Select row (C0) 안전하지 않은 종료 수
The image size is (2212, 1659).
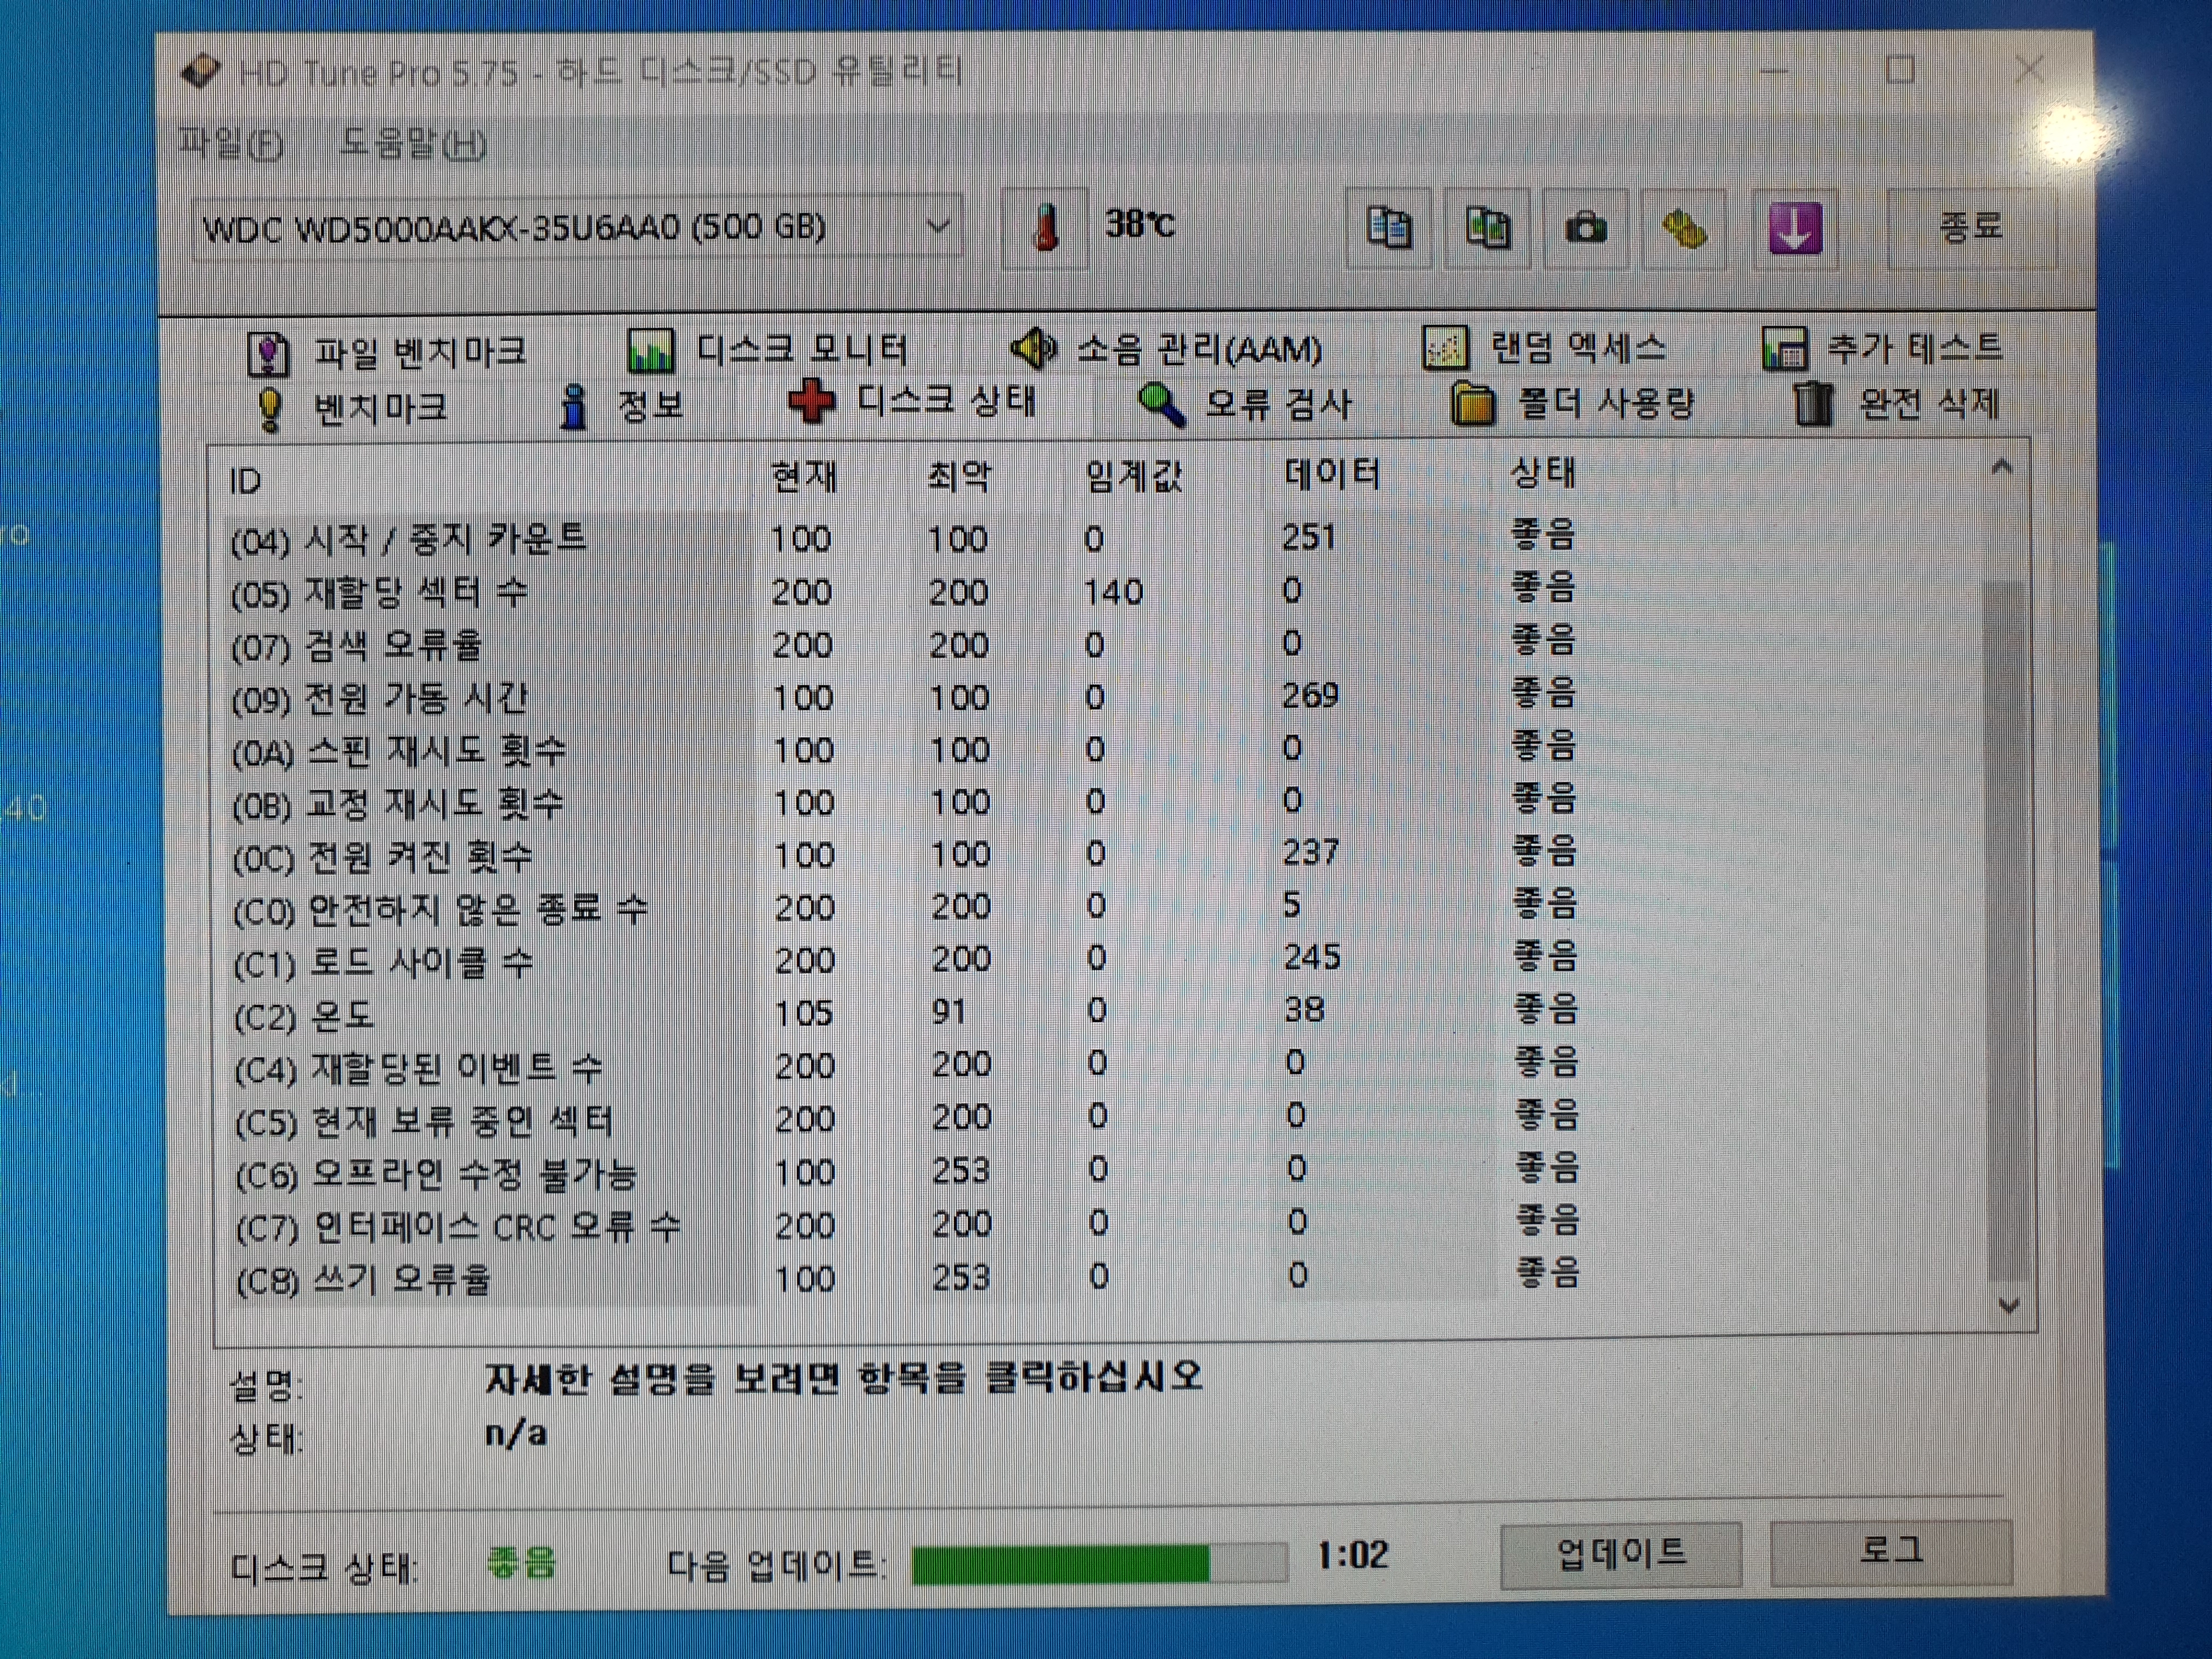click(905, 908)
